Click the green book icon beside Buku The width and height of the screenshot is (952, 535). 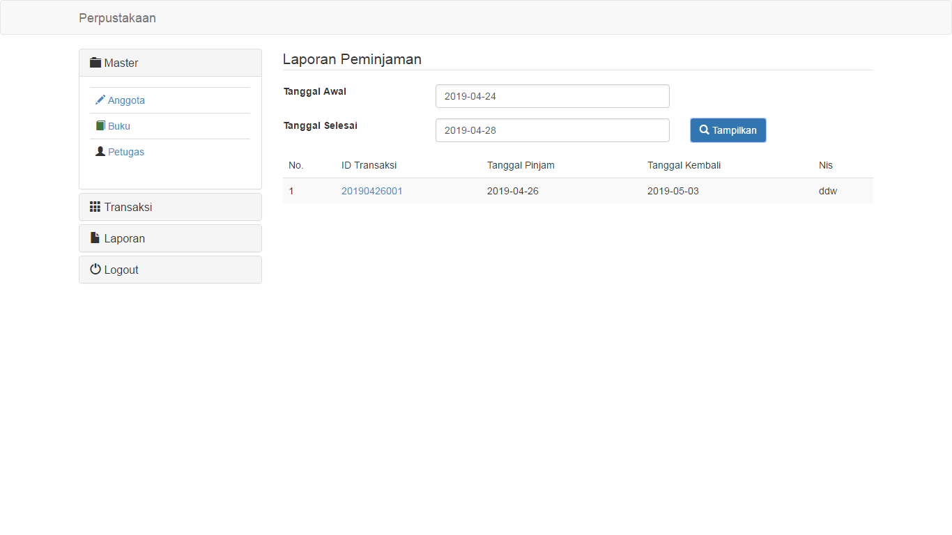pos(100,126)
